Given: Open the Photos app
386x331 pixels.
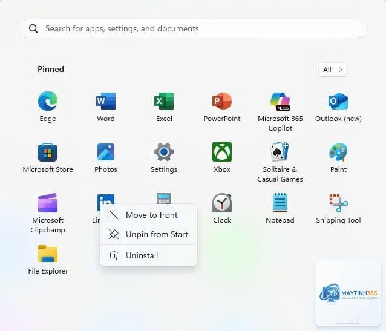Looking at the screenshot, I should click(x=106, y=152).
